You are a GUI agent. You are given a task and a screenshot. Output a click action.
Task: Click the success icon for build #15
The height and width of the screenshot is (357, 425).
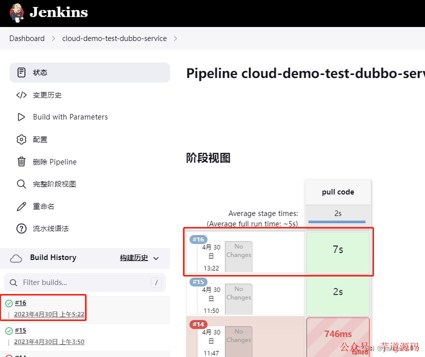point(9,331)
